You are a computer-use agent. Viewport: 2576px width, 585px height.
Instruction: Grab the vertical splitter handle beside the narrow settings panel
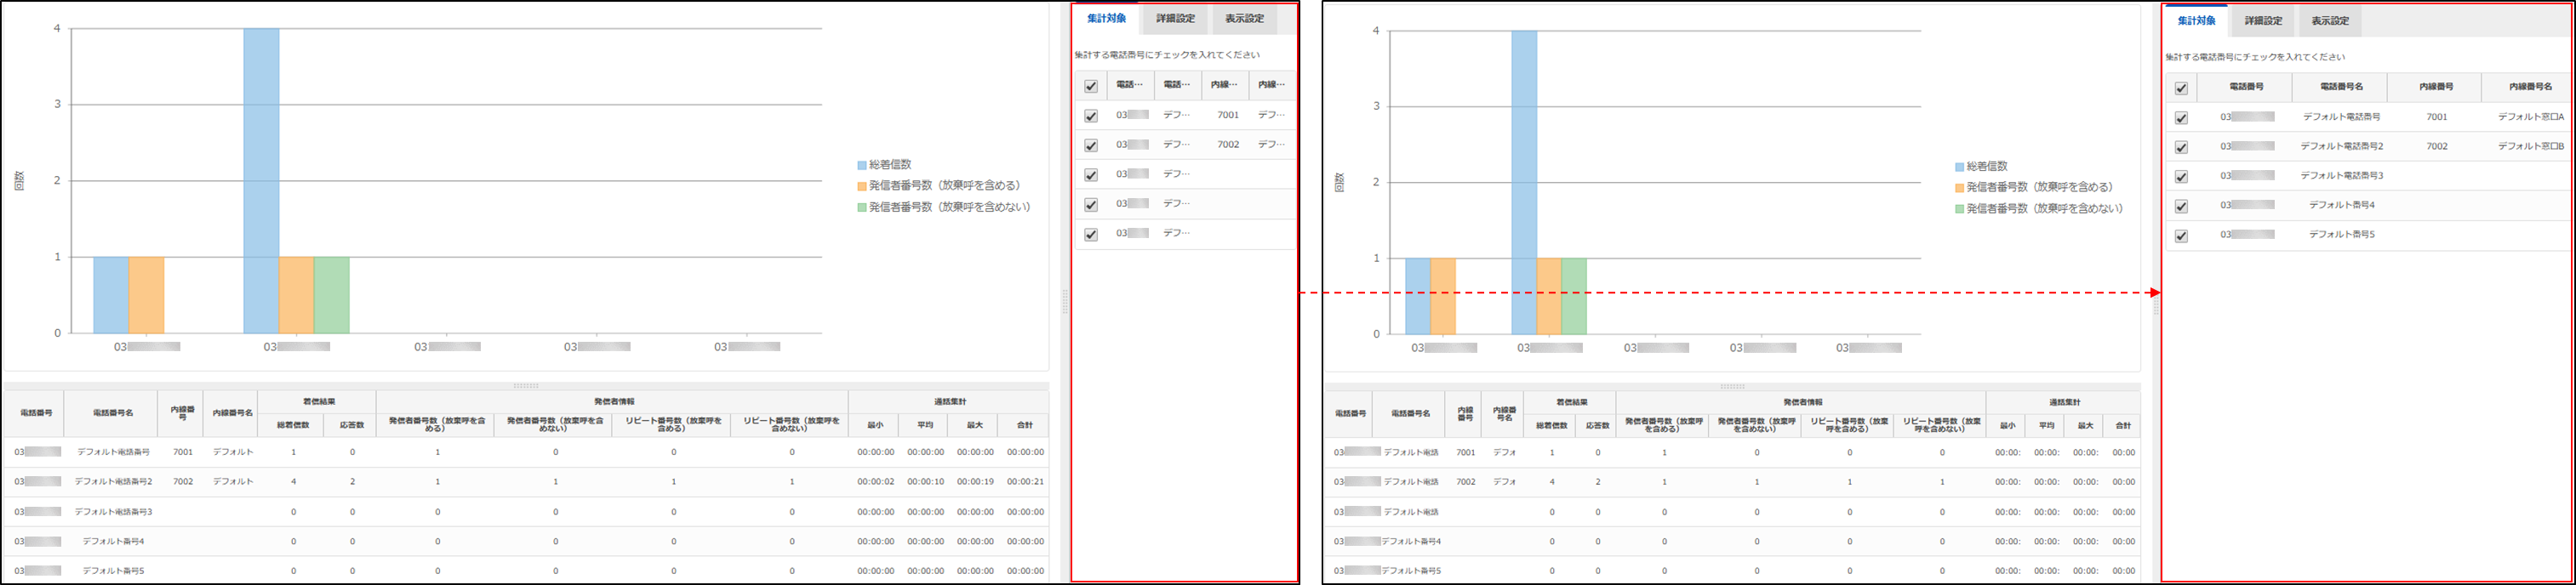[1064, 301]
